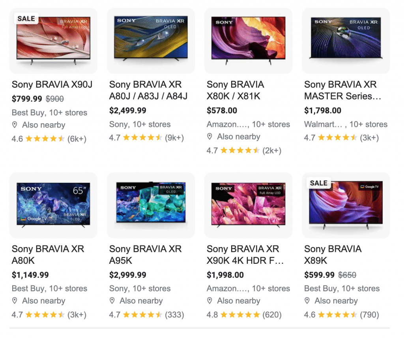Image resolution: width=404 pixels, height=340 pixels.
Task: Click the location pin under BRAVIA XR X90K
Action: [x=210, y=301]
